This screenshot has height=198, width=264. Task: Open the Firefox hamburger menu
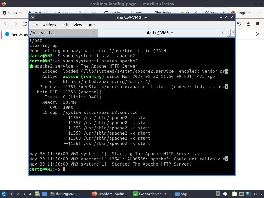(x=258, y=24)
